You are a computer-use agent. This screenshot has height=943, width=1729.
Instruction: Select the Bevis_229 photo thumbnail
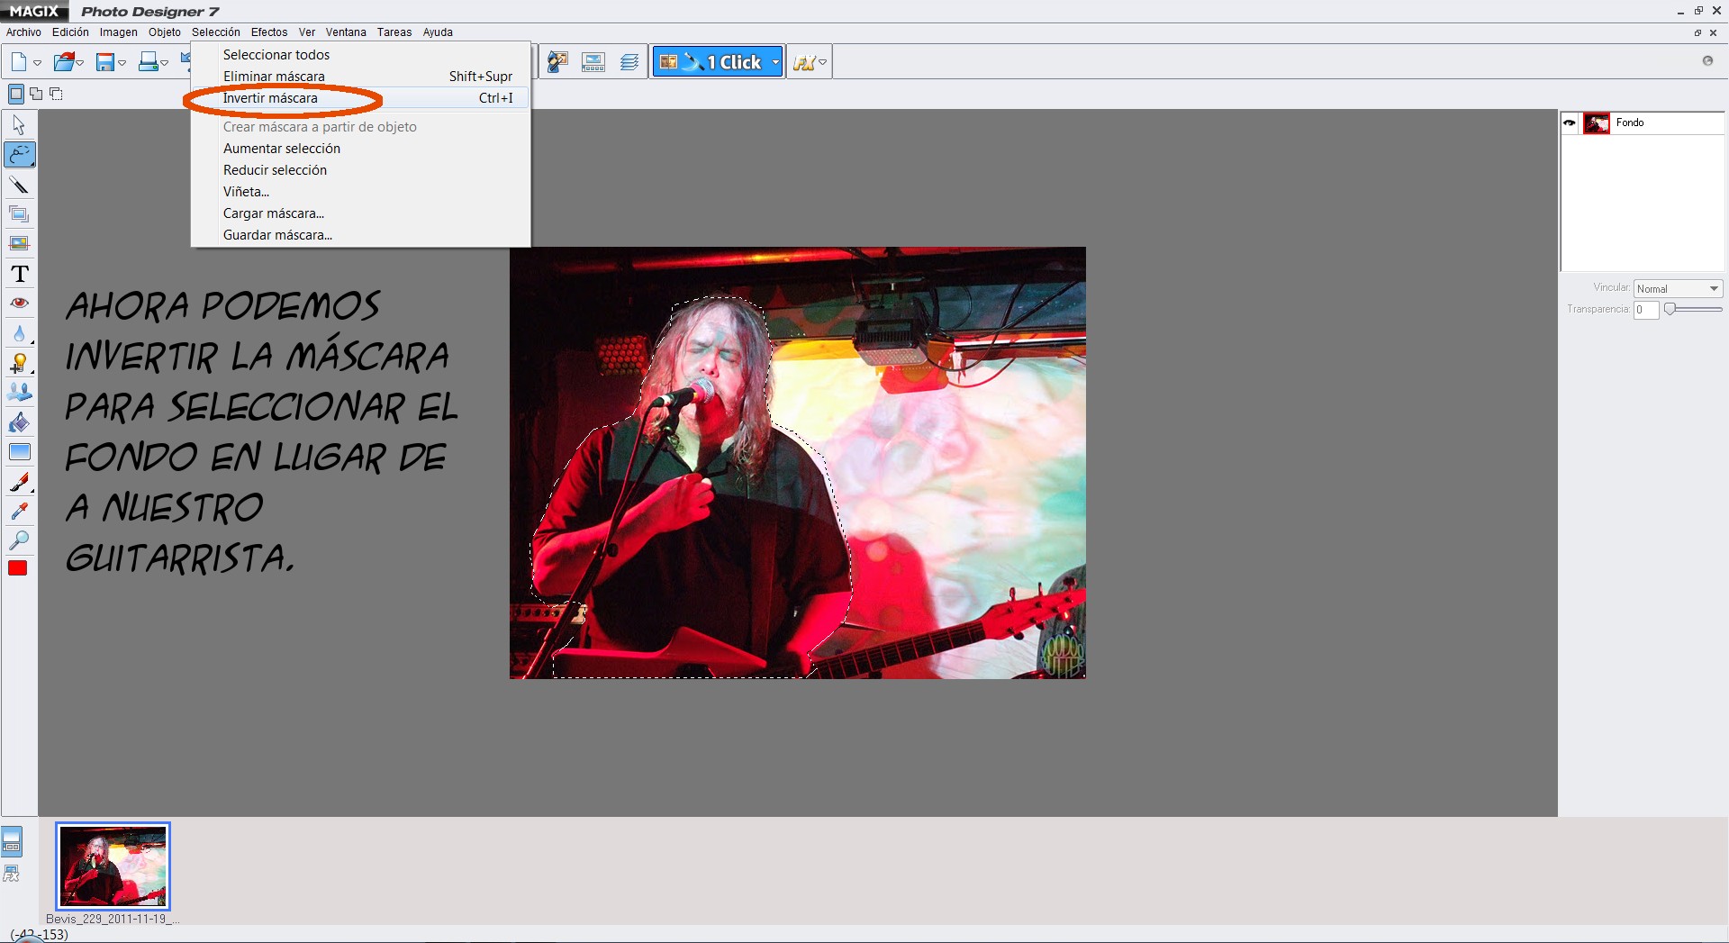[x=113, y=866]
